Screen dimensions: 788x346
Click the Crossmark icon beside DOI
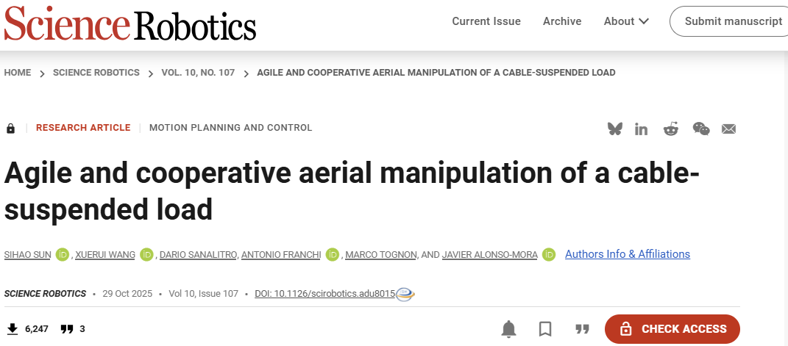[x=405, y=295]
